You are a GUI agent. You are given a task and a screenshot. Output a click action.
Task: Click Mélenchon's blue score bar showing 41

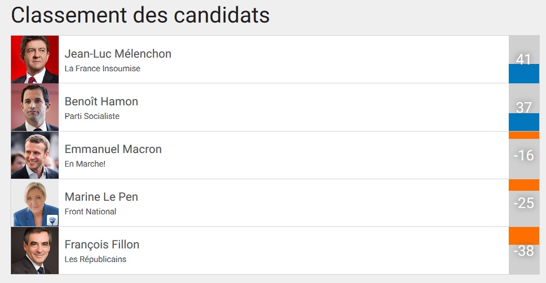(x=524, y=73)
